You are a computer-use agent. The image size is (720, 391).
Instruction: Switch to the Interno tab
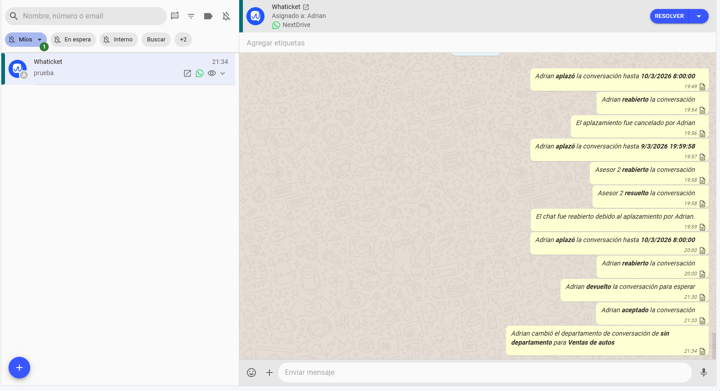[118, 40]
